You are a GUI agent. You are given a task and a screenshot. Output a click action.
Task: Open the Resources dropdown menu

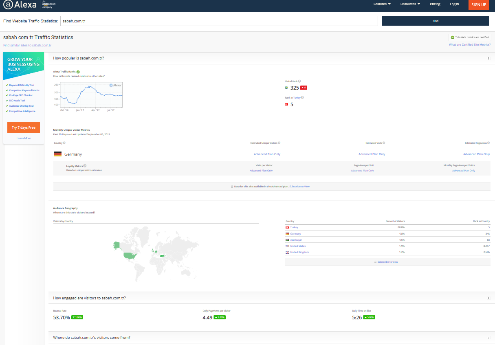(x=410, y=4)
